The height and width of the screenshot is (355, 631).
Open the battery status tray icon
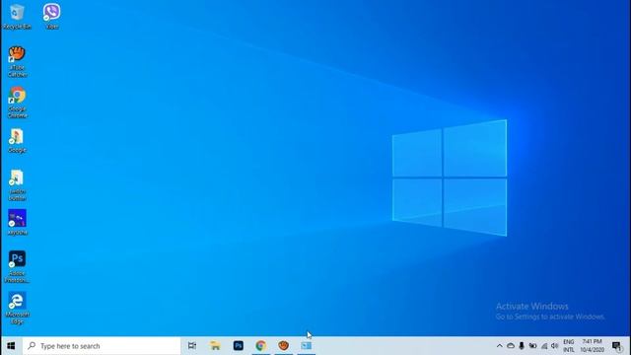click(532, 346)
